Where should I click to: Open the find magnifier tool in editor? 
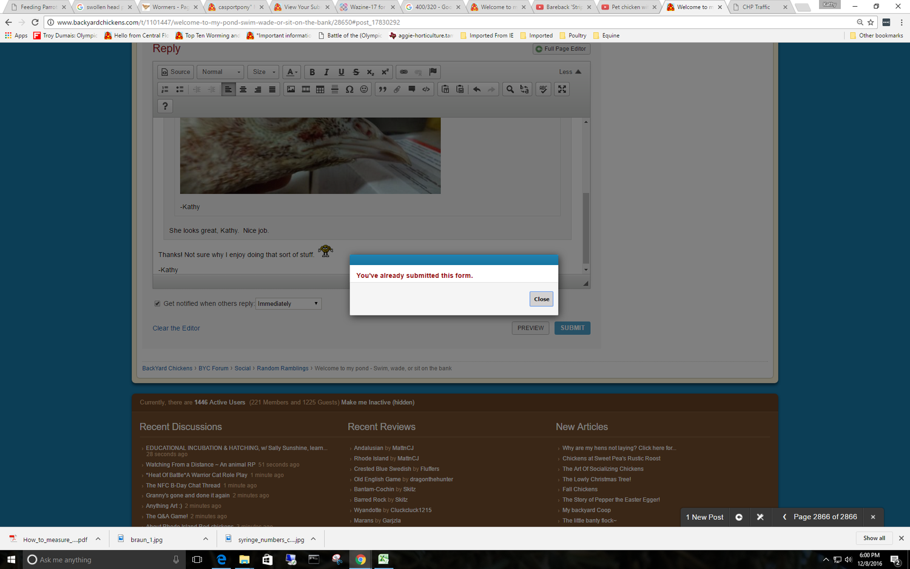510,89
